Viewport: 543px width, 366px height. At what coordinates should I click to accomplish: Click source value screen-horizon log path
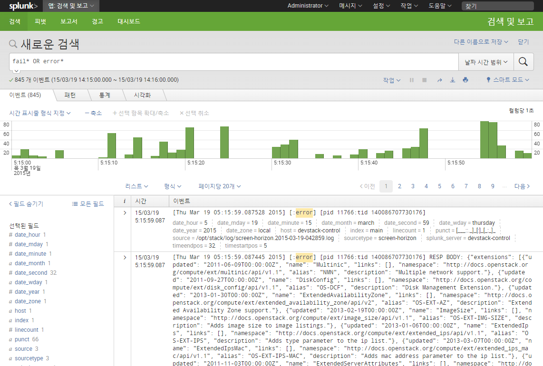tap(265, 238)
